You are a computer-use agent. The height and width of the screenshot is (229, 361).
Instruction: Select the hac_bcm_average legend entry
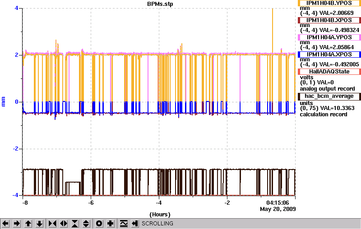coord(329,96)
